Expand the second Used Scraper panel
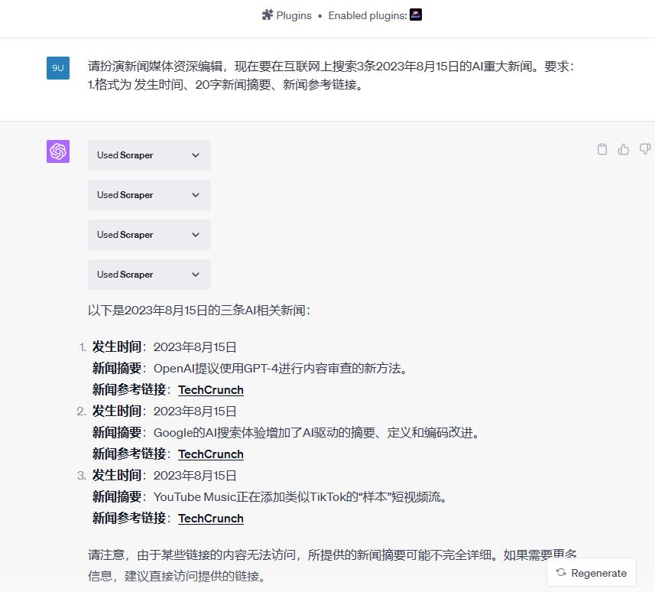 [149, 195]
